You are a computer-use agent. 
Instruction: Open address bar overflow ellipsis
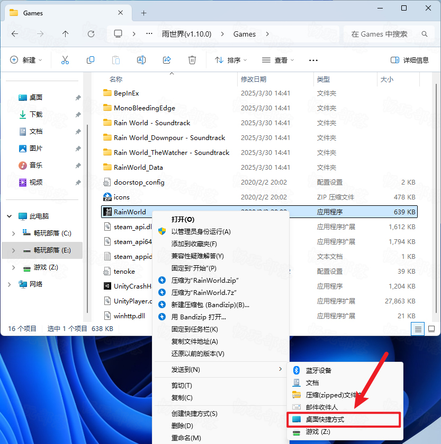coord(149,34)
